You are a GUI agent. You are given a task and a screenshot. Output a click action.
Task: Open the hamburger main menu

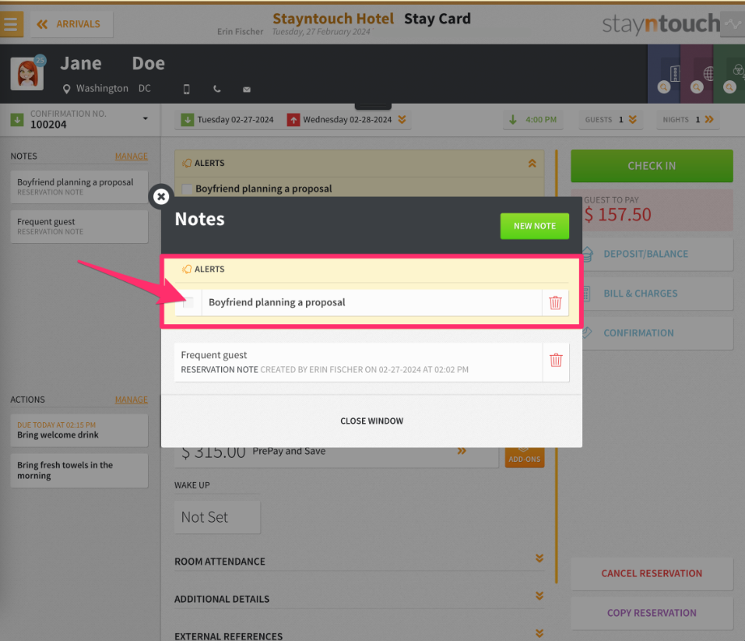[x=11, y=24]
